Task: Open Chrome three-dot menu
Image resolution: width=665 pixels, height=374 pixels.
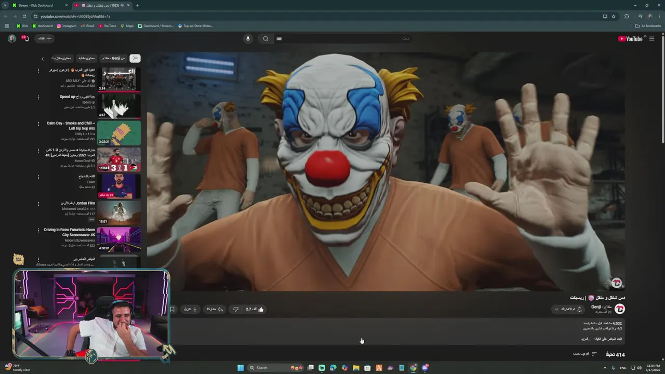Action: point(659,16)
